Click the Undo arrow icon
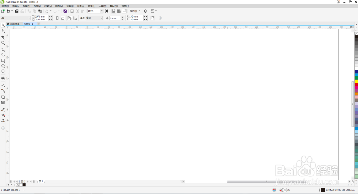This screenshot has height=194, width=358. click(x=47, y=11)
